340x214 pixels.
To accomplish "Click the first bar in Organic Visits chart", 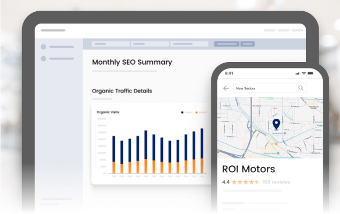I will (114, 155).
